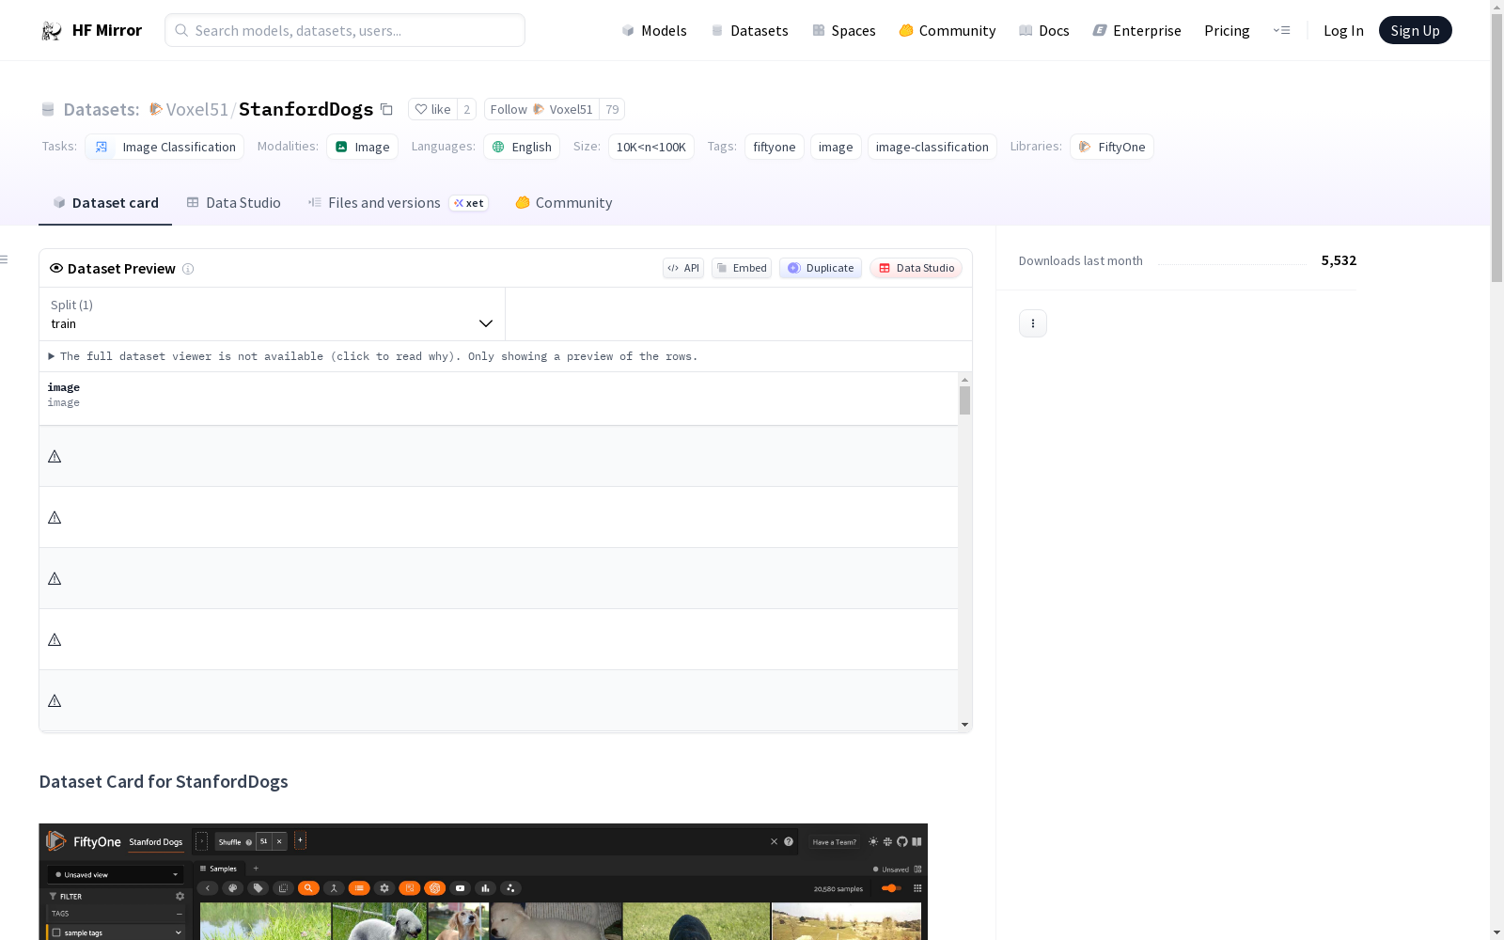Image resolution: width=1504 pixels, height=940 pixels.
Task: Select the Image Classification task tag
Action: pyautogui.click(x=164, y=147)
